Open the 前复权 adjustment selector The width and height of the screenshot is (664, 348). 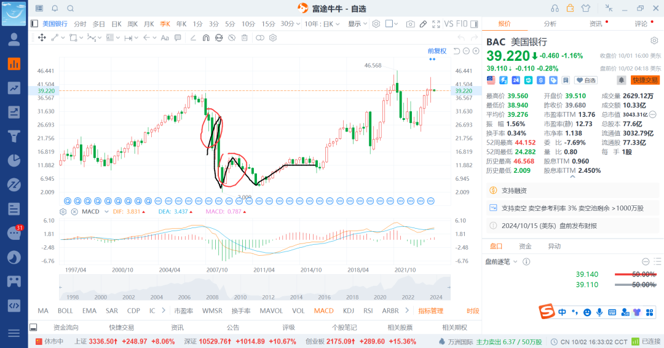(x=437, y=51)
